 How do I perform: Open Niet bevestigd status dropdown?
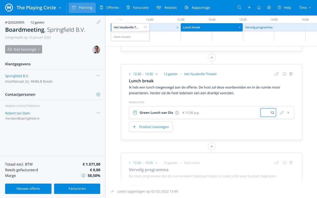coord(24,49)
